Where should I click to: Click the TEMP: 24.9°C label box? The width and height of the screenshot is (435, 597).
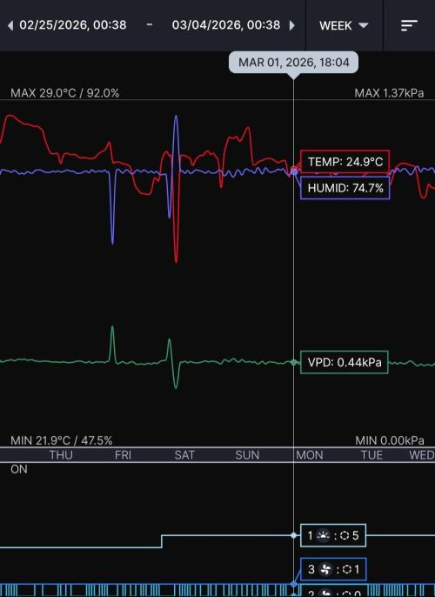[345, 162]
